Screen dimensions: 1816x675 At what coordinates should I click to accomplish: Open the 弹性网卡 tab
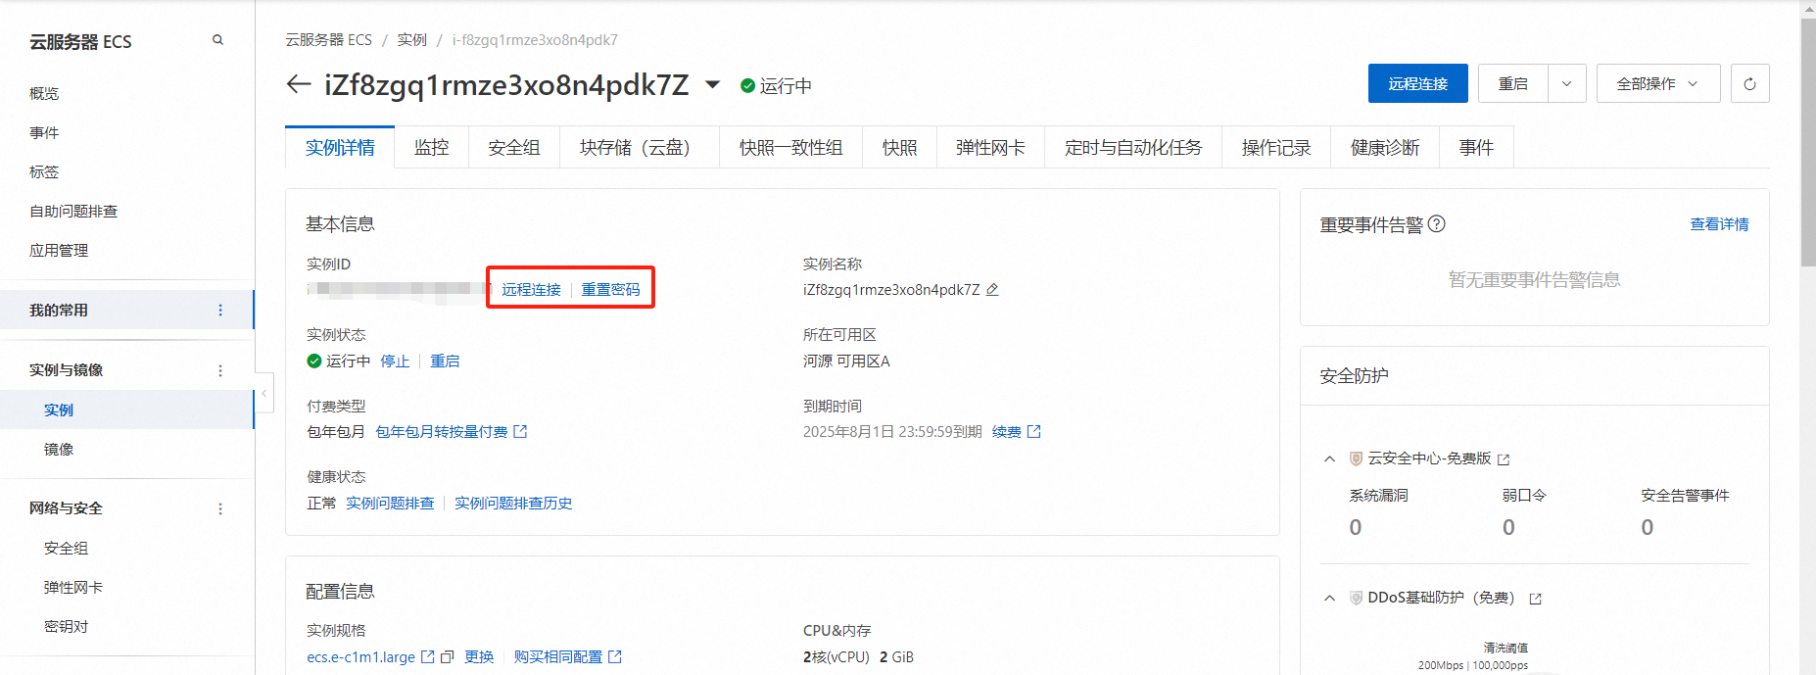pos(990,147)
